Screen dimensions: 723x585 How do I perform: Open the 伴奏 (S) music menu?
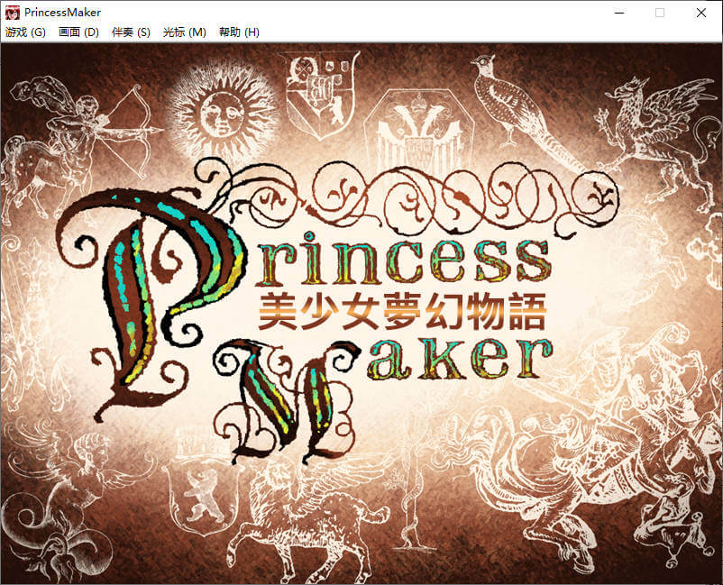pos(131,32)
